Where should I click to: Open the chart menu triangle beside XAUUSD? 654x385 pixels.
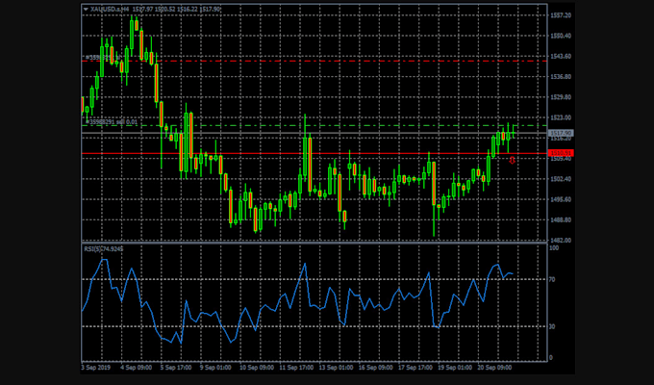pos(86,9)
